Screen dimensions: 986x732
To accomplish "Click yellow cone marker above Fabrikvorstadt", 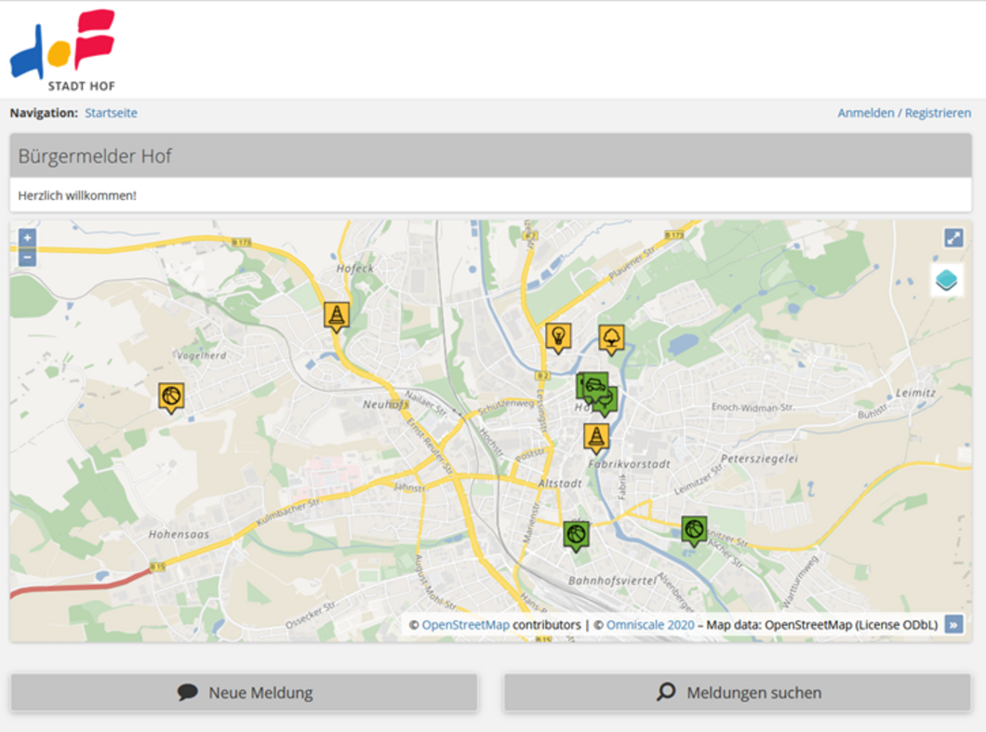I will tap(596, 438).
